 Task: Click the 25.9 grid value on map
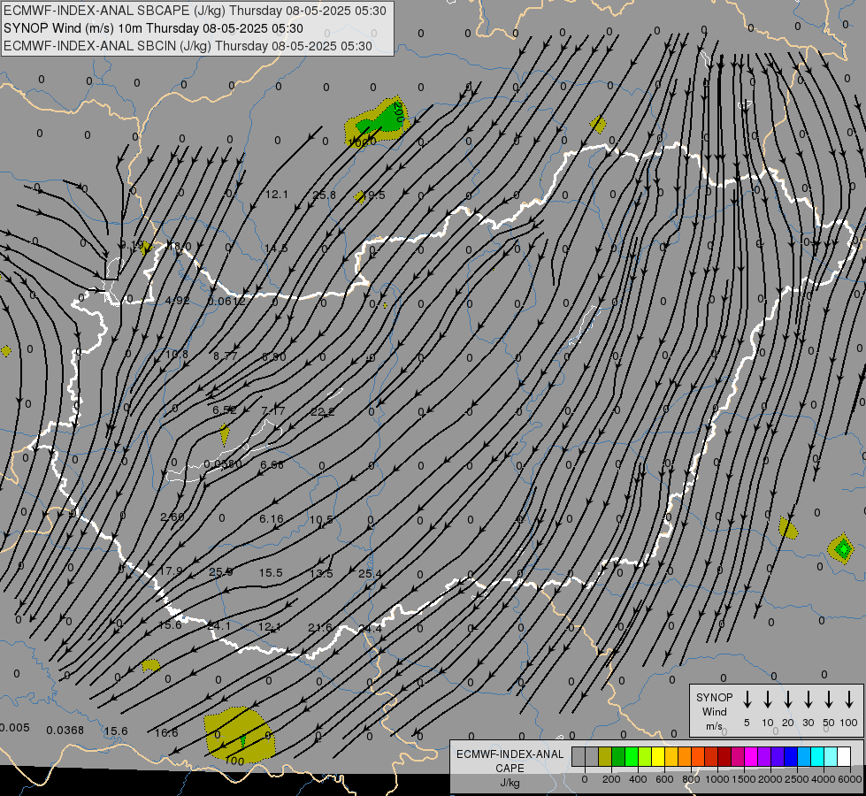click(x=221, y=571)
